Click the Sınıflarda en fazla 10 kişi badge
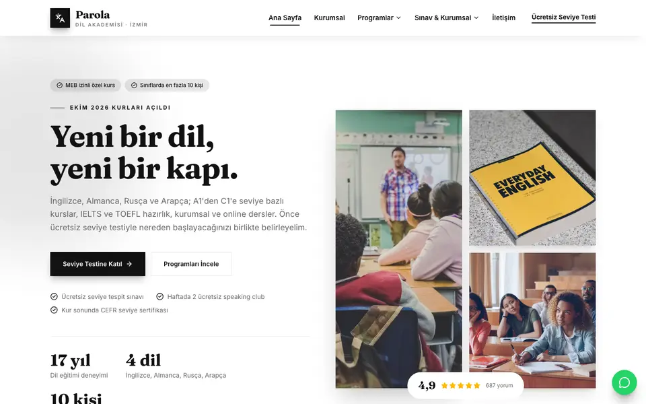This screenshot has width=646, height=404. click(167, 86)
